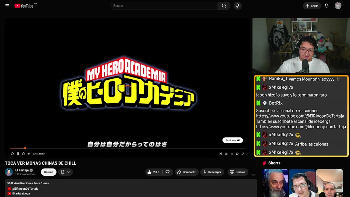This screenshot has height=197, width=350.
Task: Mute the inner player volume
Action: (x=29, y=154)
